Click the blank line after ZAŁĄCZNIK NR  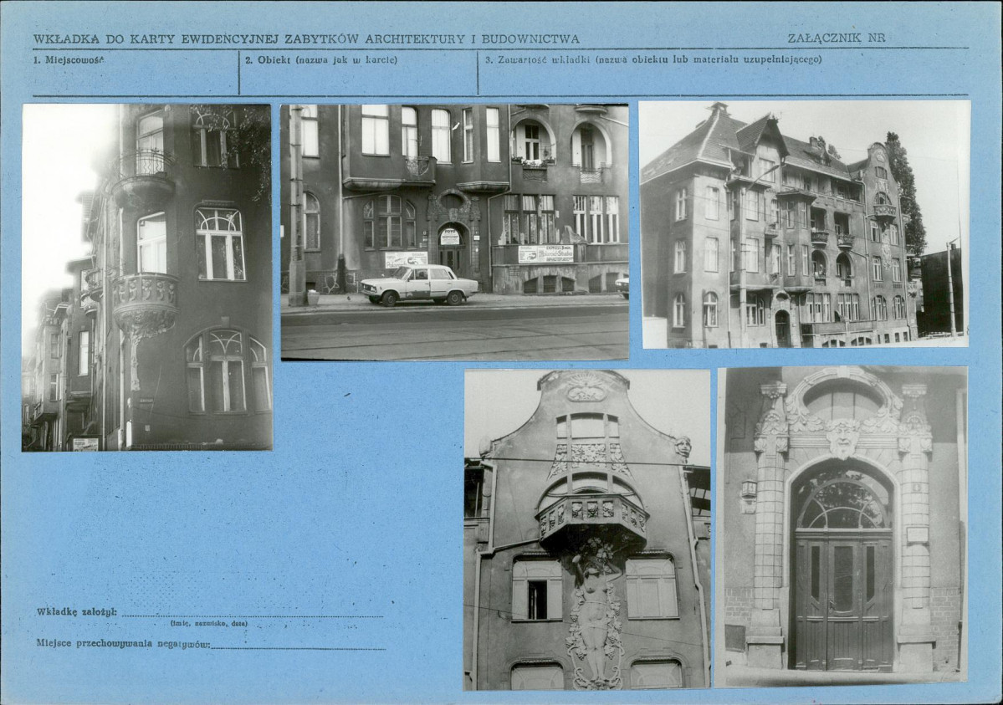coord(929,39)
